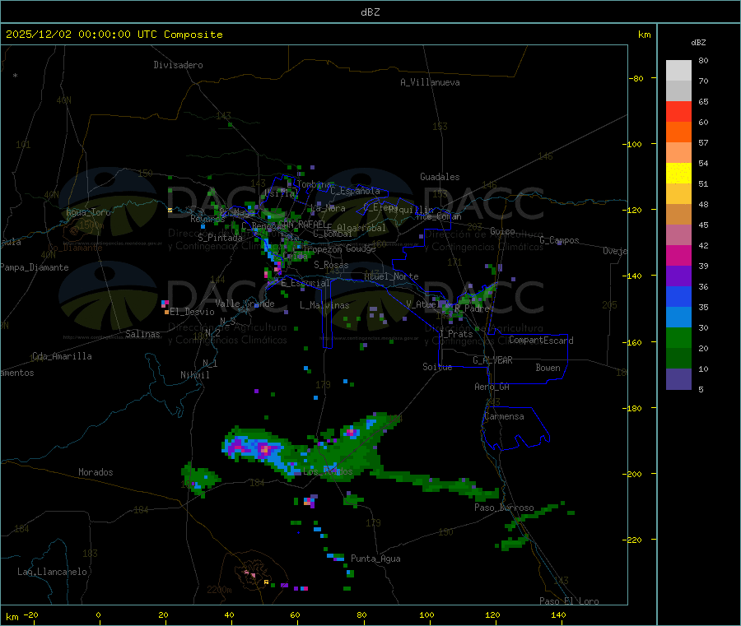Click the El_Desvio label
The height and width of the screenshot is (626, 741).
click(x=193, y=312)
